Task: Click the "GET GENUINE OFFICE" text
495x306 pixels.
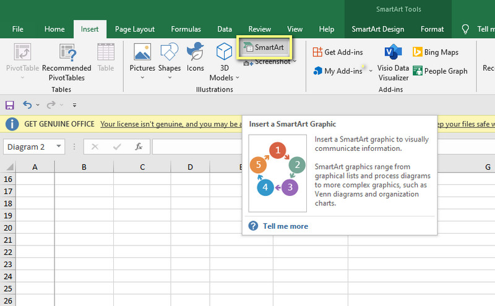Action: coord(59,124)
